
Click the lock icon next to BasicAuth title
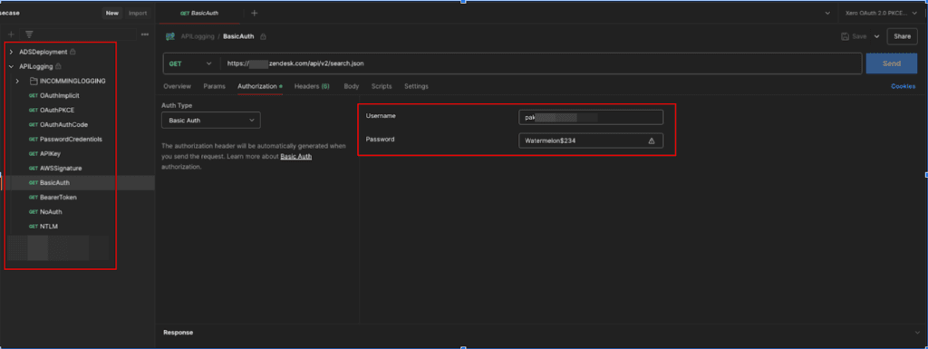264,36
